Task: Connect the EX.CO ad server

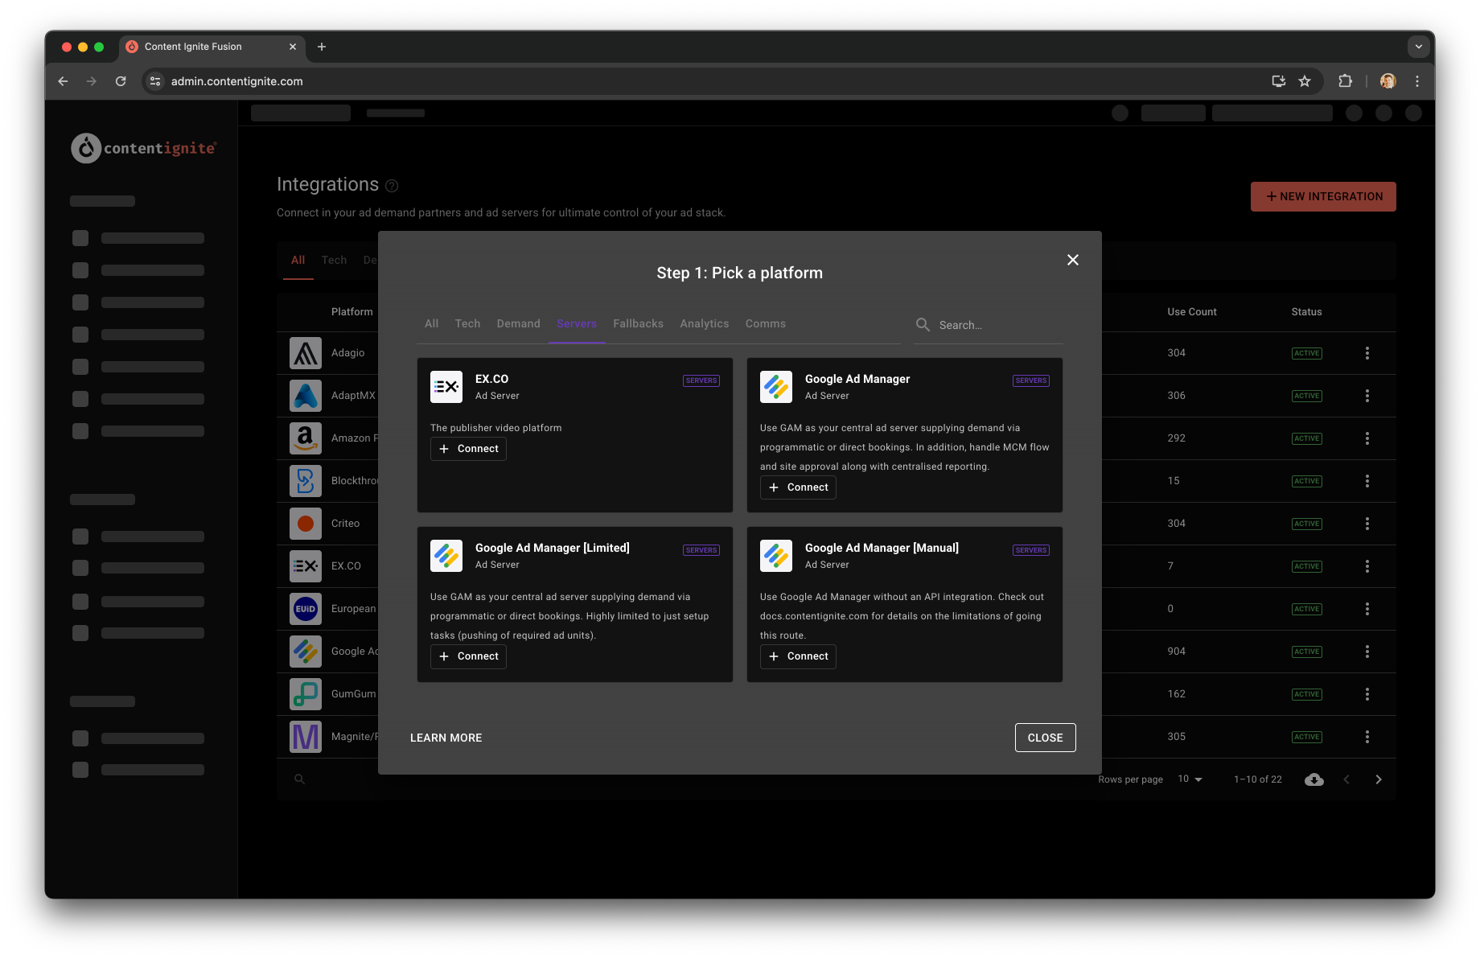Action: 468,449
